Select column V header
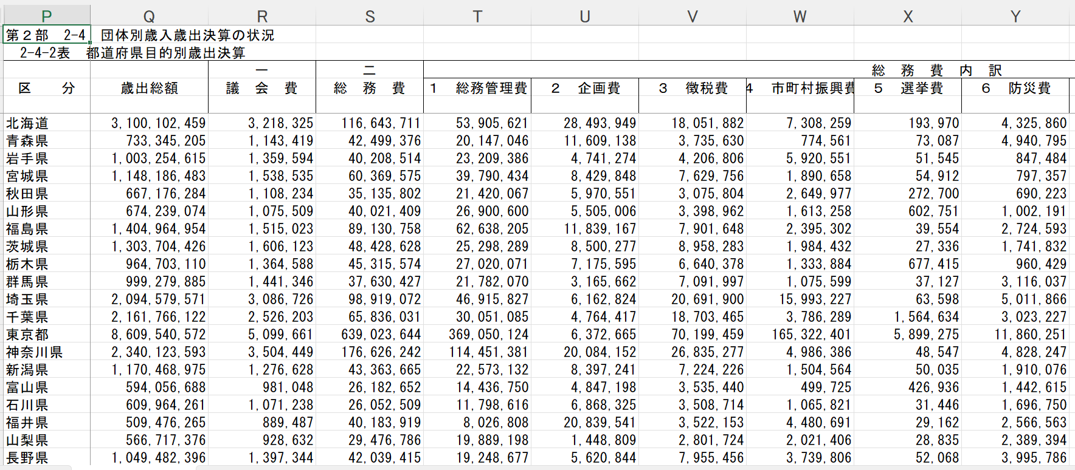The height and width of the screenshot is (470, 1075). pyautogui.click(x=693, y=16)
